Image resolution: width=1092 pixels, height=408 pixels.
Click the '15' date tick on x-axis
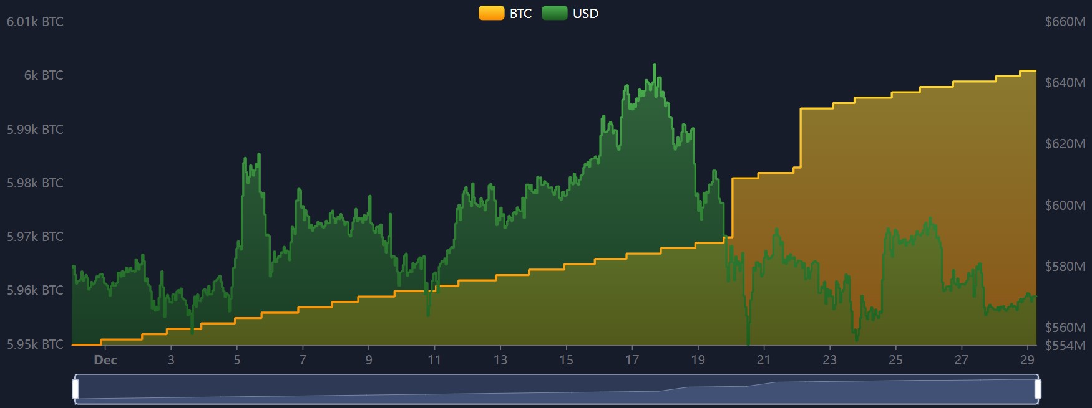566,360
